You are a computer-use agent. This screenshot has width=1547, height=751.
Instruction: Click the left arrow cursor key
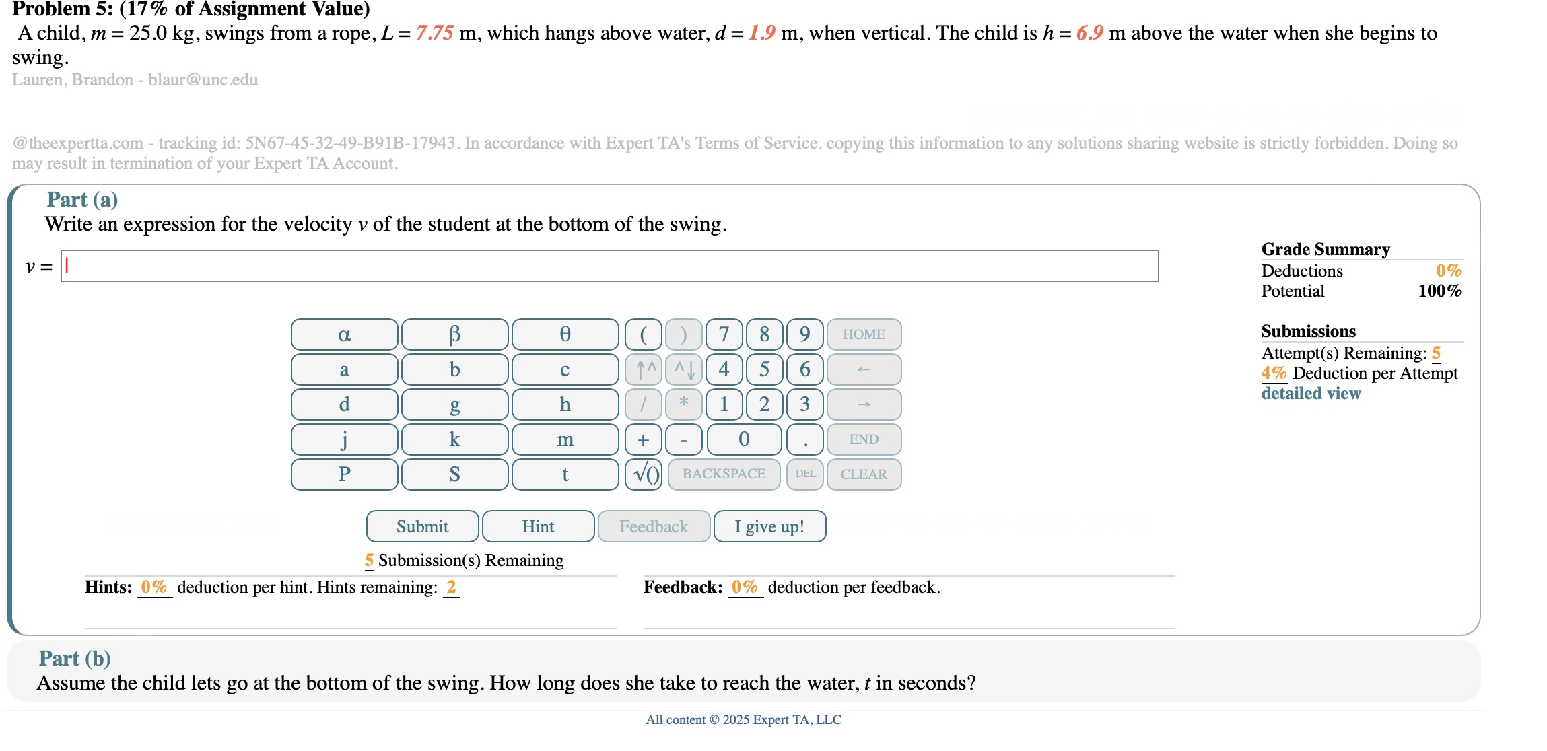[x=864, y=369]
